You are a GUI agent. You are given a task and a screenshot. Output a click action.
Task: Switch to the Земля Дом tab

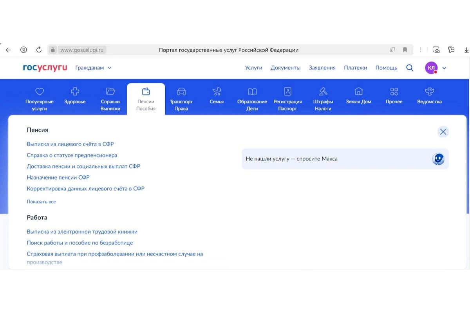click(x=358, y=96)
